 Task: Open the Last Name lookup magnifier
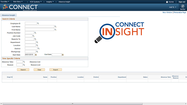[55, 27]
